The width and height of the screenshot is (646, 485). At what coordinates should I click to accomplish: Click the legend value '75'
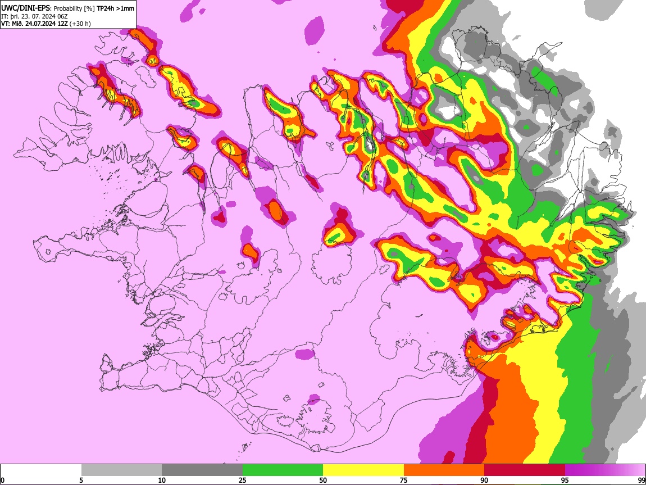pos(404,480)
